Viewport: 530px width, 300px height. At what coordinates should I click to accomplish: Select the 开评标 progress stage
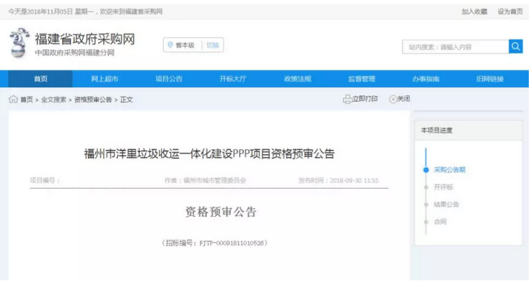coord(443,187)
